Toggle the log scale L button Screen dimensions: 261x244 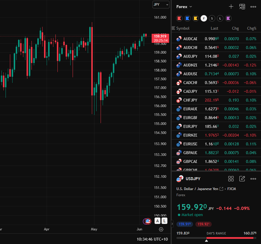[x=164, y=221]
